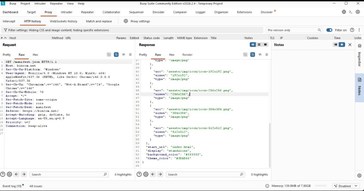Open Burp settings gear in top right
Image resolution: width=364 pixels, height=191 pixels.
358,12
